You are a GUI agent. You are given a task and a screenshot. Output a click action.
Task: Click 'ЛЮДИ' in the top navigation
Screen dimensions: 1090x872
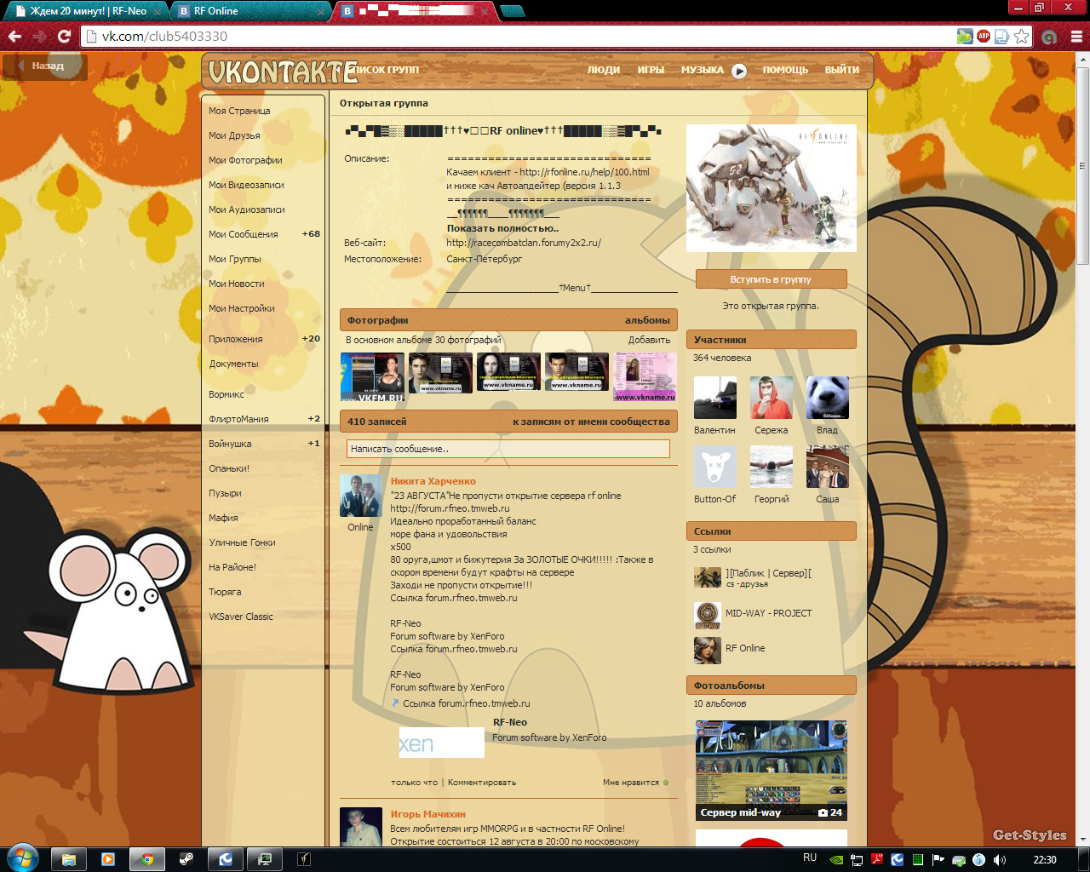click(604, 70)
